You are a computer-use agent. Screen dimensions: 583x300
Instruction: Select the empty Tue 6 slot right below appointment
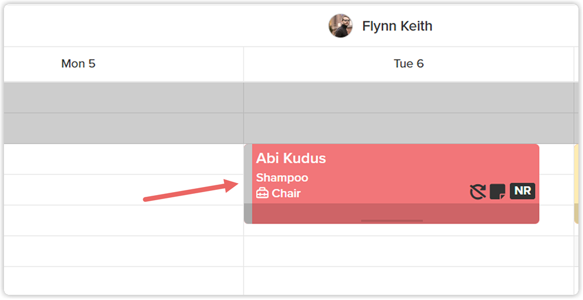[408, 251]
